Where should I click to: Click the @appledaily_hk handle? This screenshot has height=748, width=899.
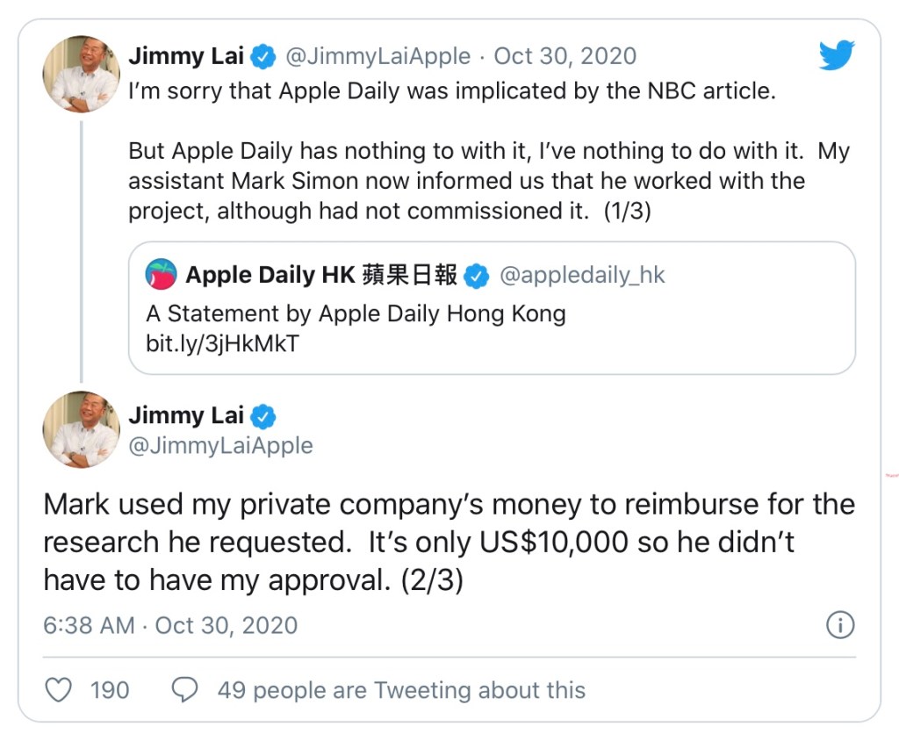click(582, 276)
